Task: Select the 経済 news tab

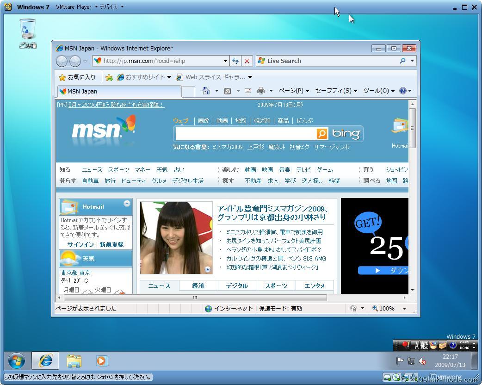Action: [x=198, y=286]
